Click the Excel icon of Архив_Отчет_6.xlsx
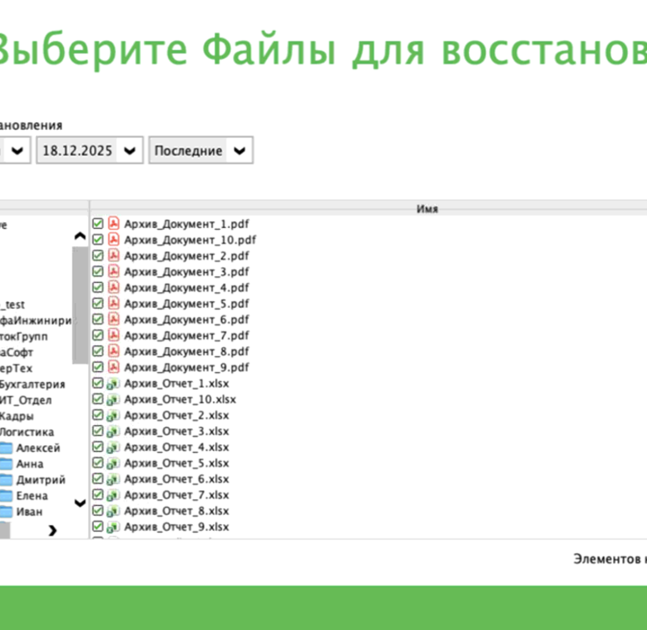The width and height of the screenshot is (647, 630). (113, 479)
